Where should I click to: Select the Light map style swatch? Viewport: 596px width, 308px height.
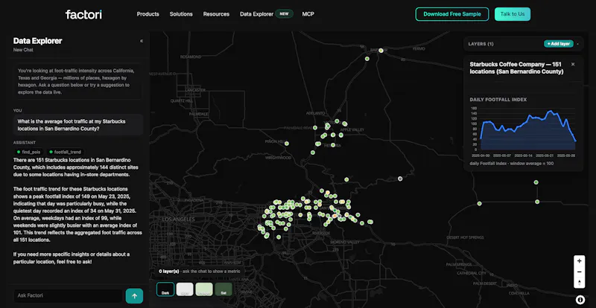(185, 289)
